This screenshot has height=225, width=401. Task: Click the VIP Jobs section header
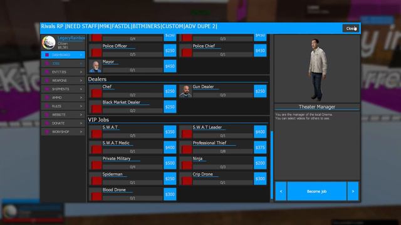[x=98, y=119]
